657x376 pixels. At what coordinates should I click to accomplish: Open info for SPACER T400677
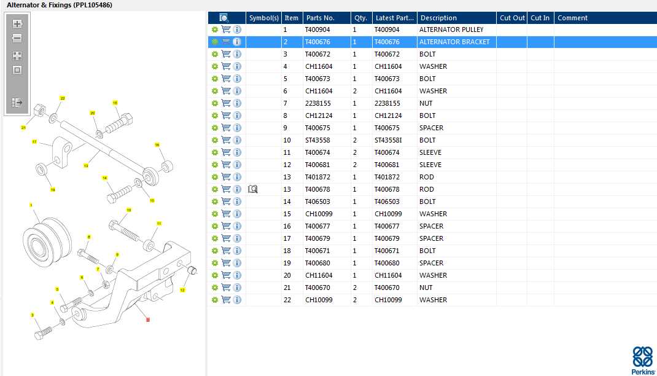coord(237,226)
